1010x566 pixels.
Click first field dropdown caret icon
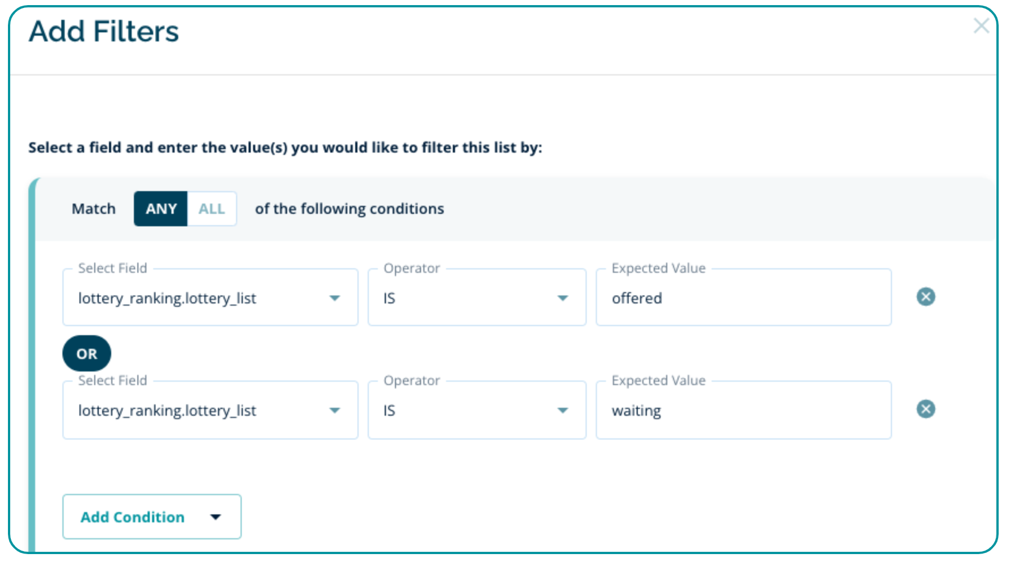click(335, 298)
